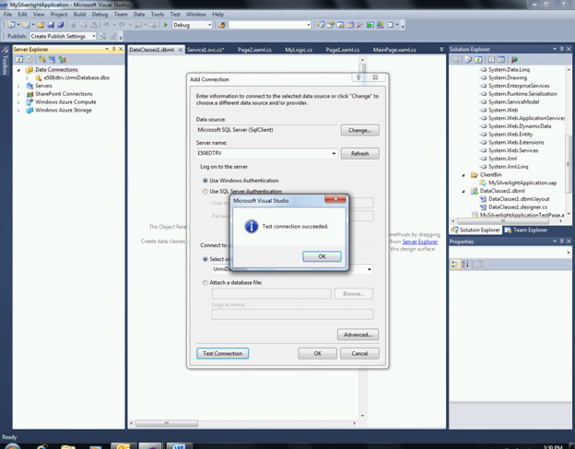Open the Tools menu
Screen dimensions: 575x449
(x=158, y=15)
